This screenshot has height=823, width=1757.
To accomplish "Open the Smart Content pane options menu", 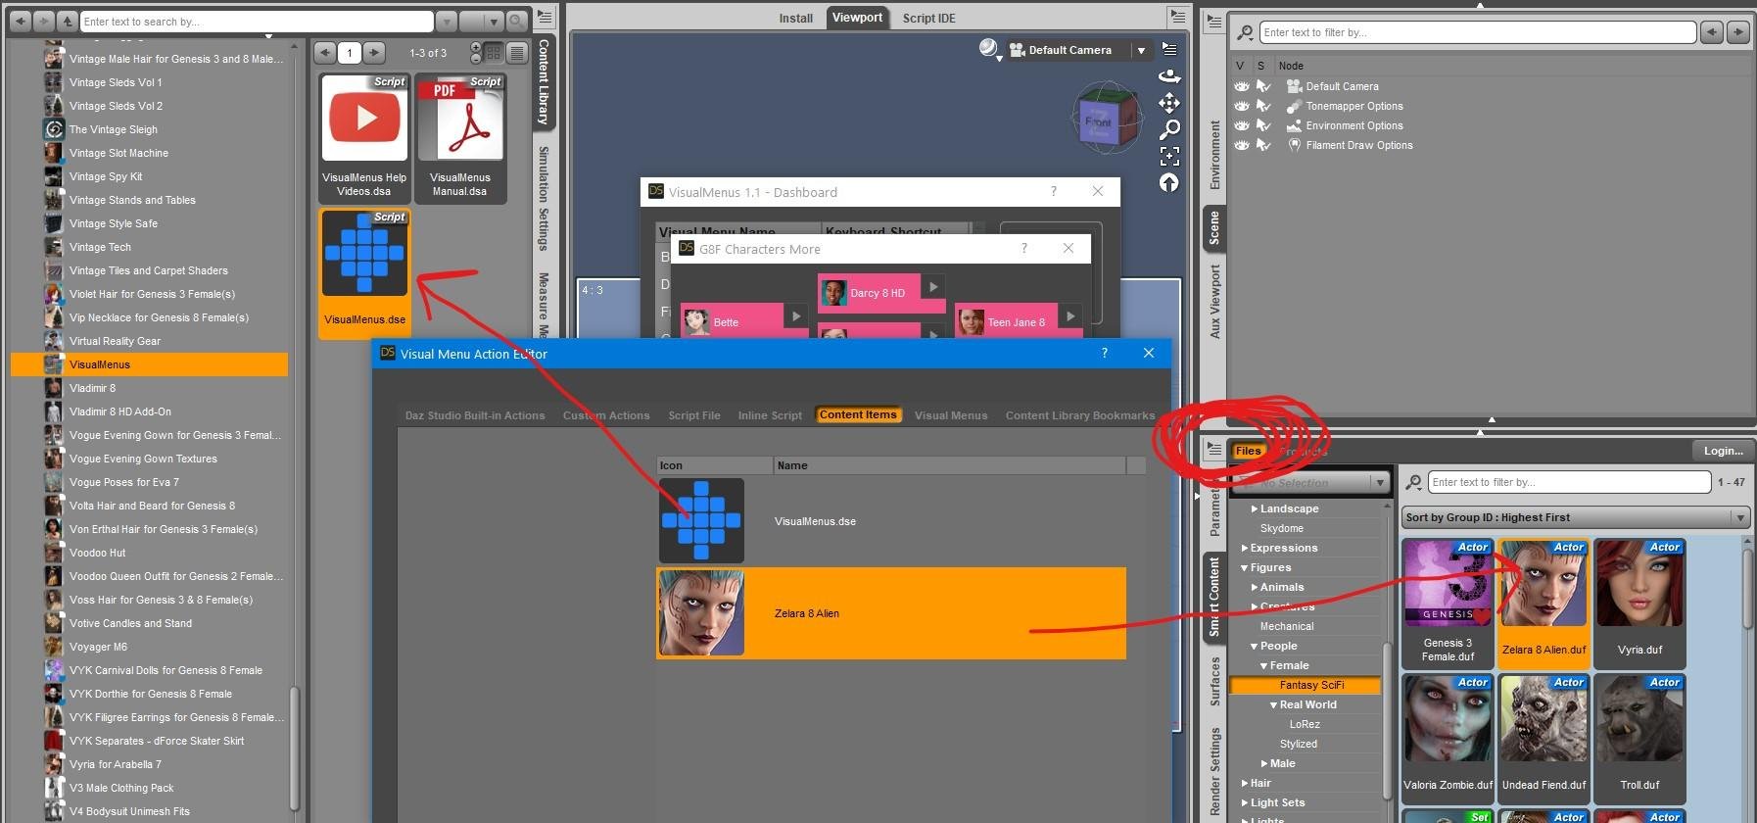I will (1214, 449).
